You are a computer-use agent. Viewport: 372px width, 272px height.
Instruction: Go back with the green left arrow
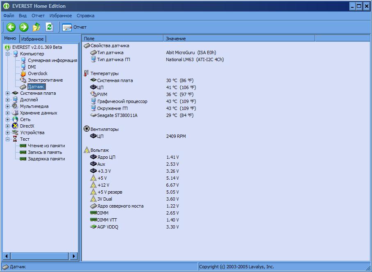click(x=11, y=27)
